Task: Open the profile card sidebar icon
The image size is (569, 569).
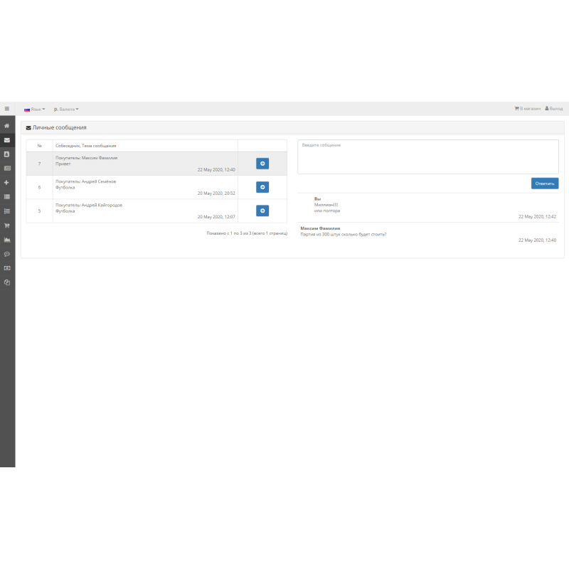Action: click(7, 154)
